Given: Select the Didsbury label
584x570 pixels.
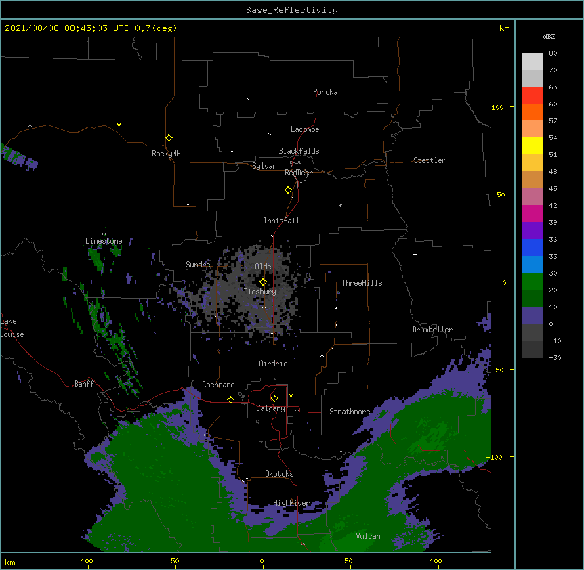Looking at the screenshot, I should click(260, 292).
